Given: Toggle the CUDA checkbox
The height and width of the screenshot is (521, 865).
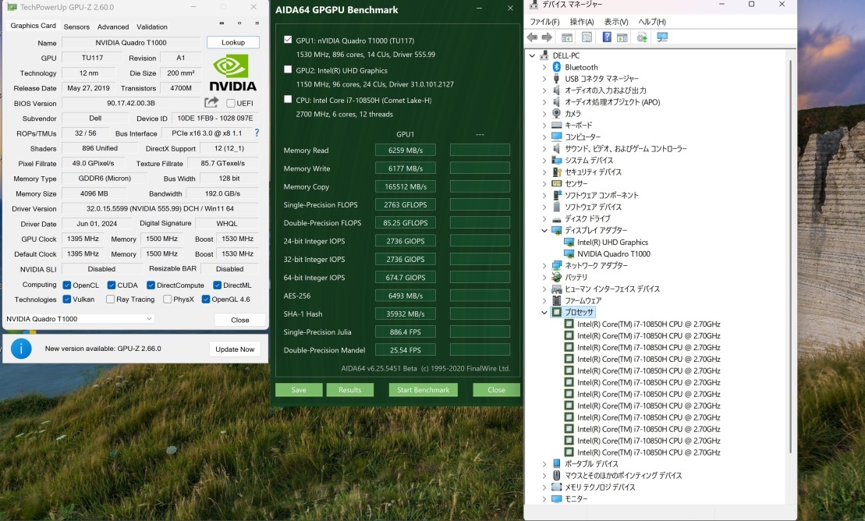Looking at the screenshot, I should point(111,285).
